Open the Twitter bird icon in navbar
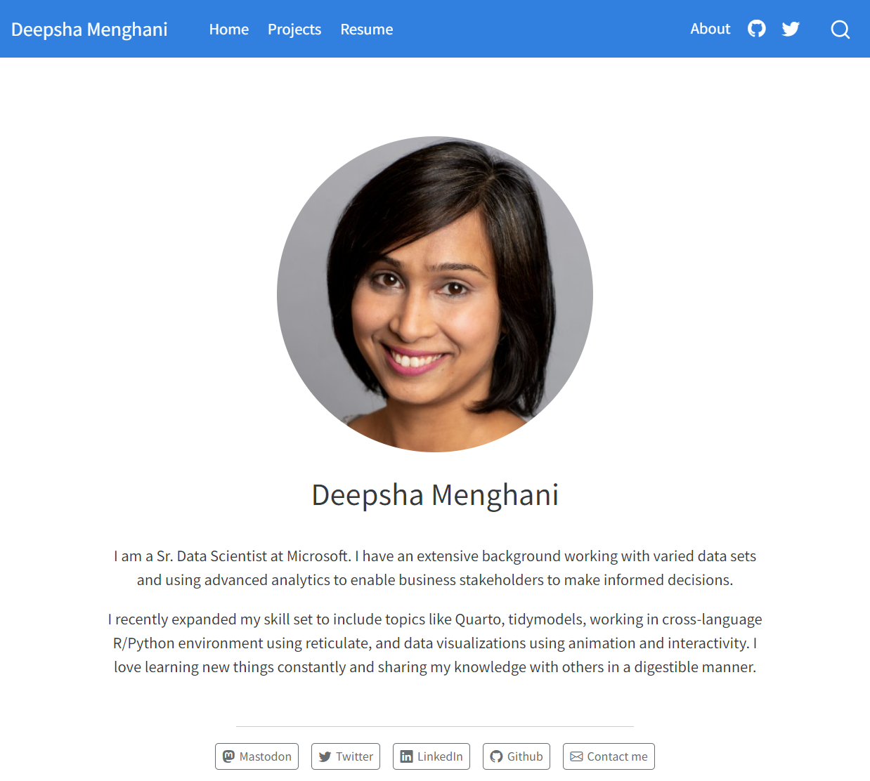 [791, 29]
